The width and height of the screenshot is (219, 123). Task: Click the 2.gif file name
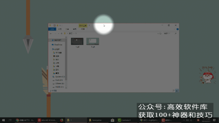click(x=93, y=47)
